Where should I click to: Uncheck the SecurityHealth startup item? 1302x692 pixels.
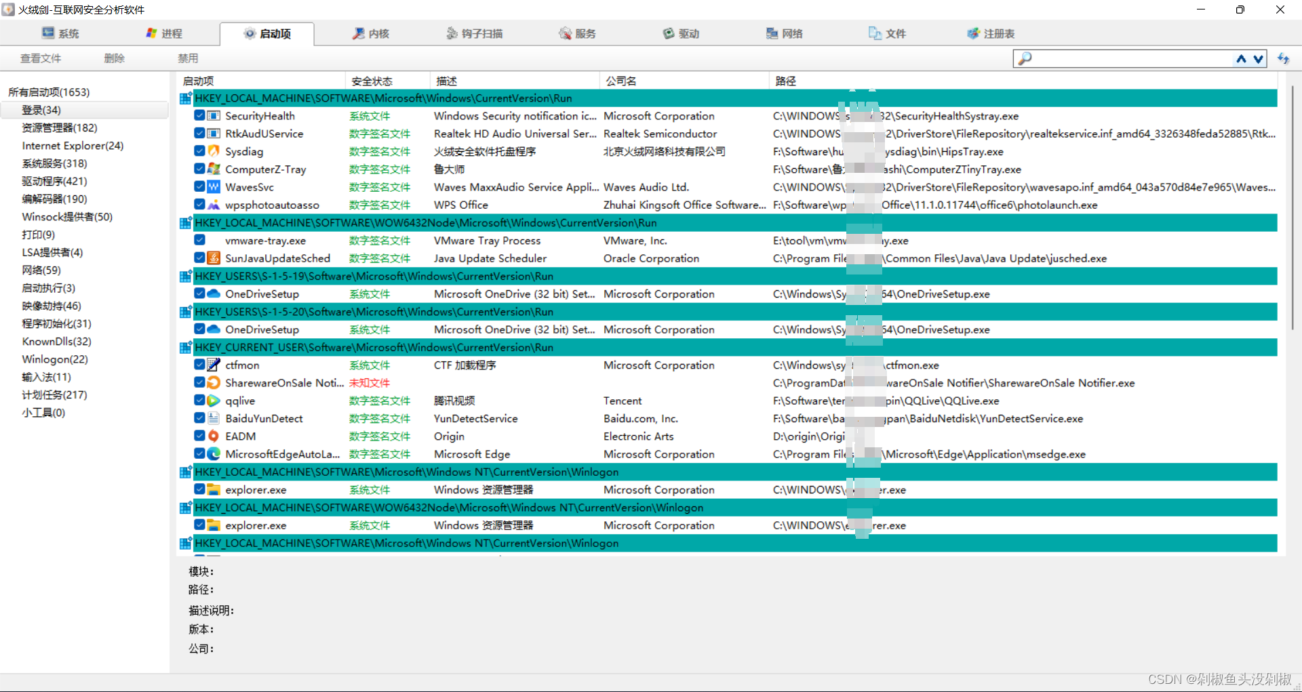click(199, 115)
